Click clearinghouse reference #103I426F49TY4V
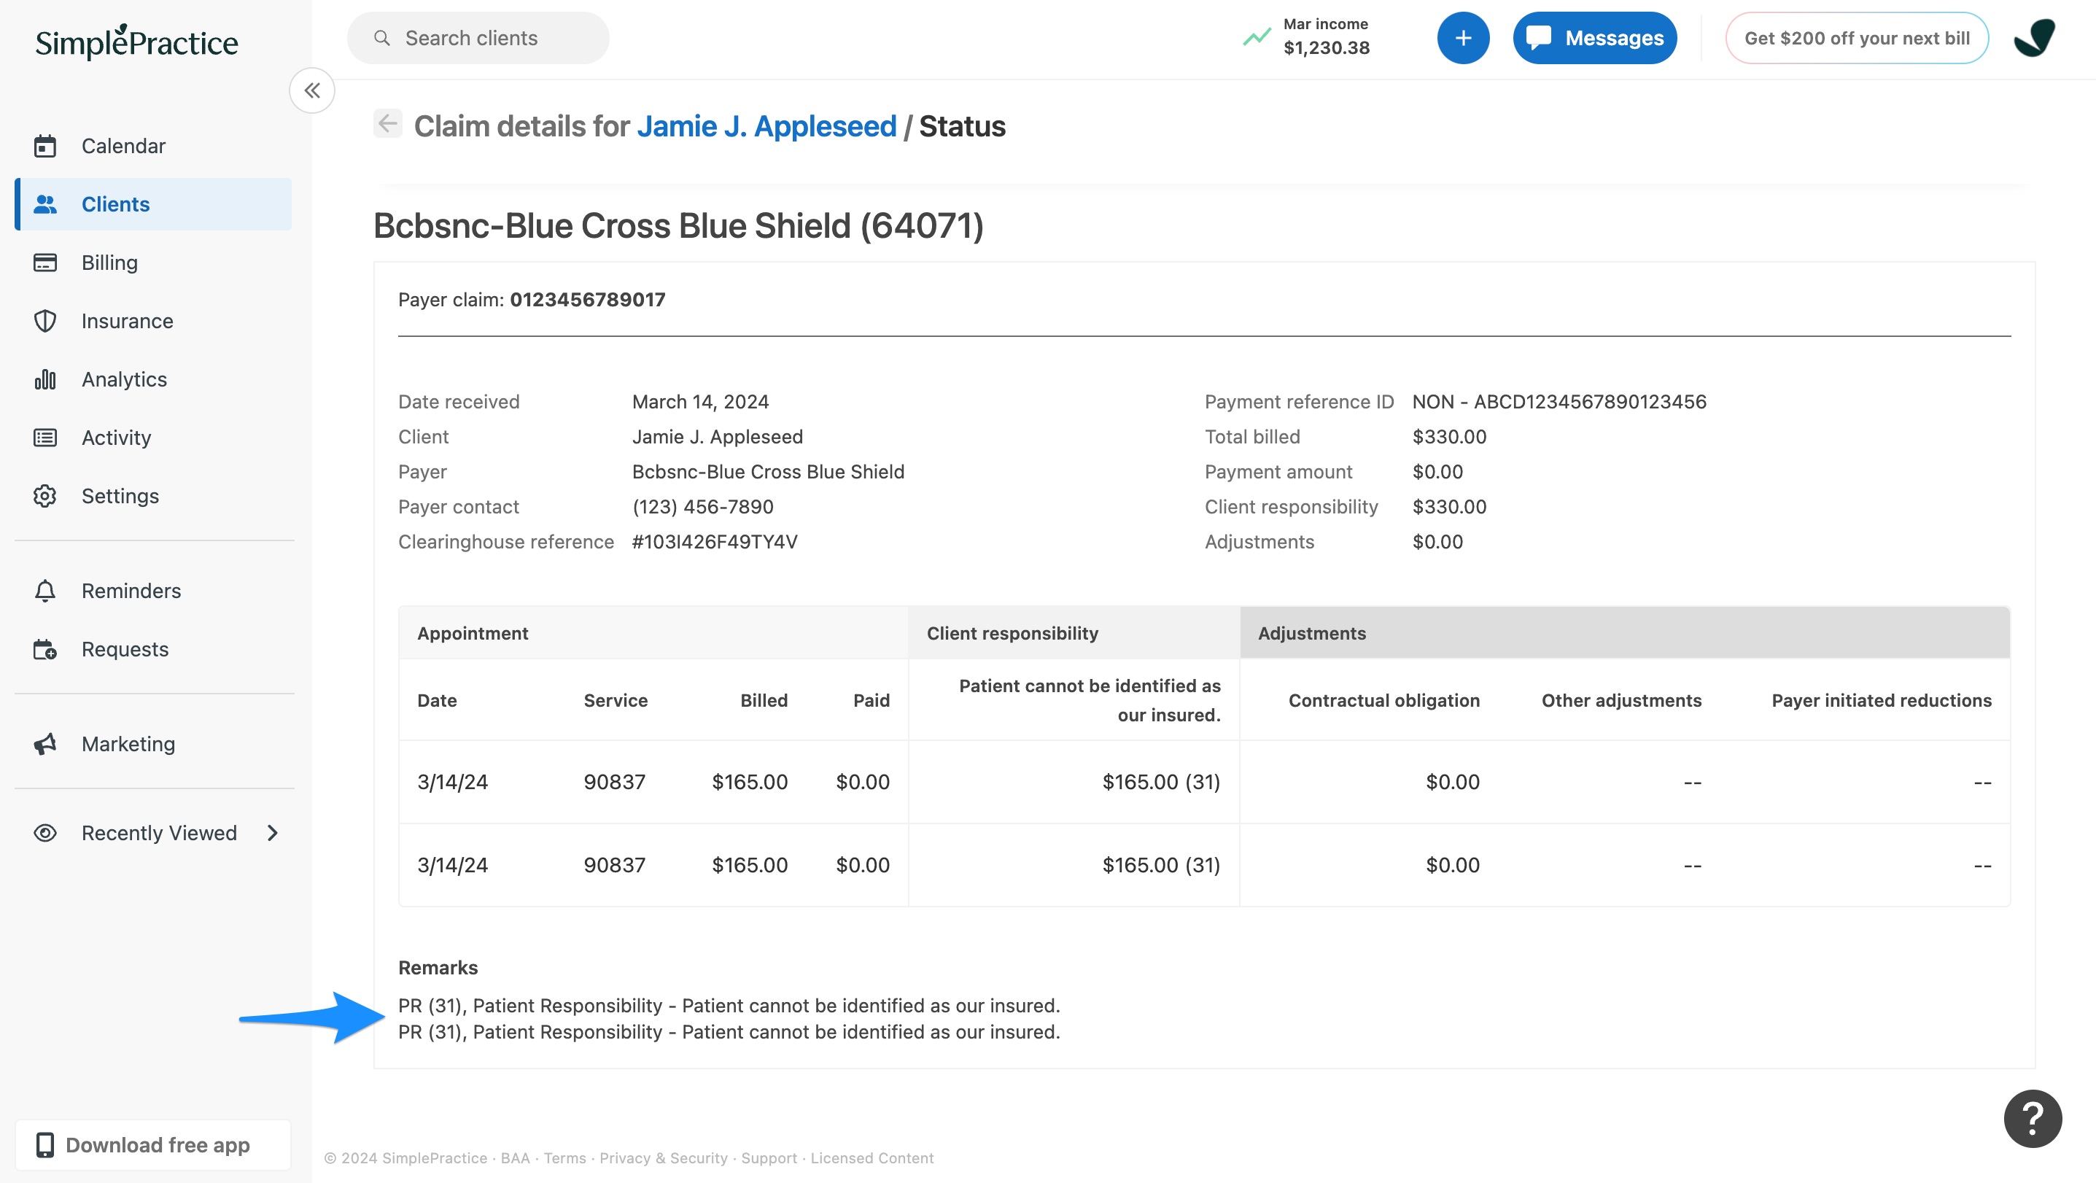 coord(715,542)
